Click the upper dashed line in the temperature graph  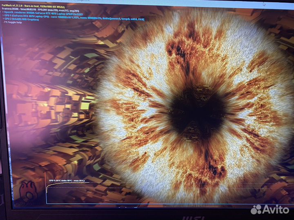122,182
